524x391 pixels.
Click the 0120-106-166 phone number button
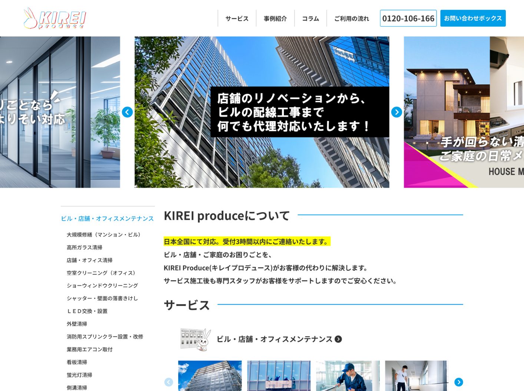click(408, 18)
